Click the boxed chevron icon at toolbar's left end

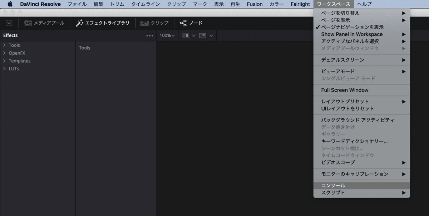[9, 23]
